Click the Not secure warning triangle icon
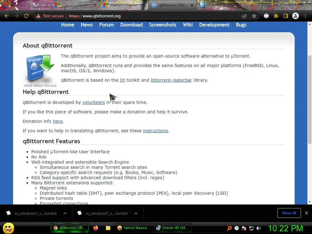Viewport: 312px width, 234px height. click(x=38, y=16)
